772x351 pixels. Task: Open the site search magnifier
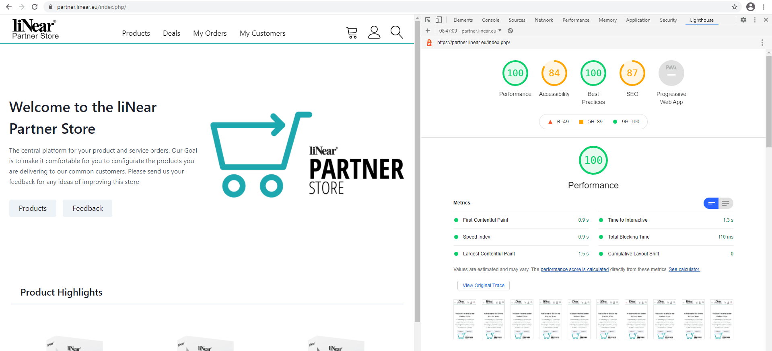397,33
